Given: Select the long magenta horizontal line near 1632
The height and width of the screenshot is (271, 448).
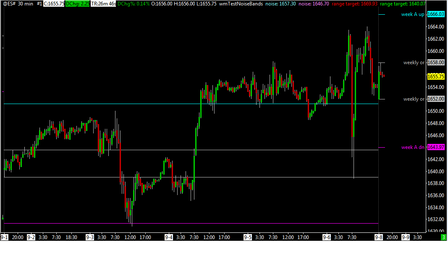Looking at the screenshot, I should click(x=191, y=223).
